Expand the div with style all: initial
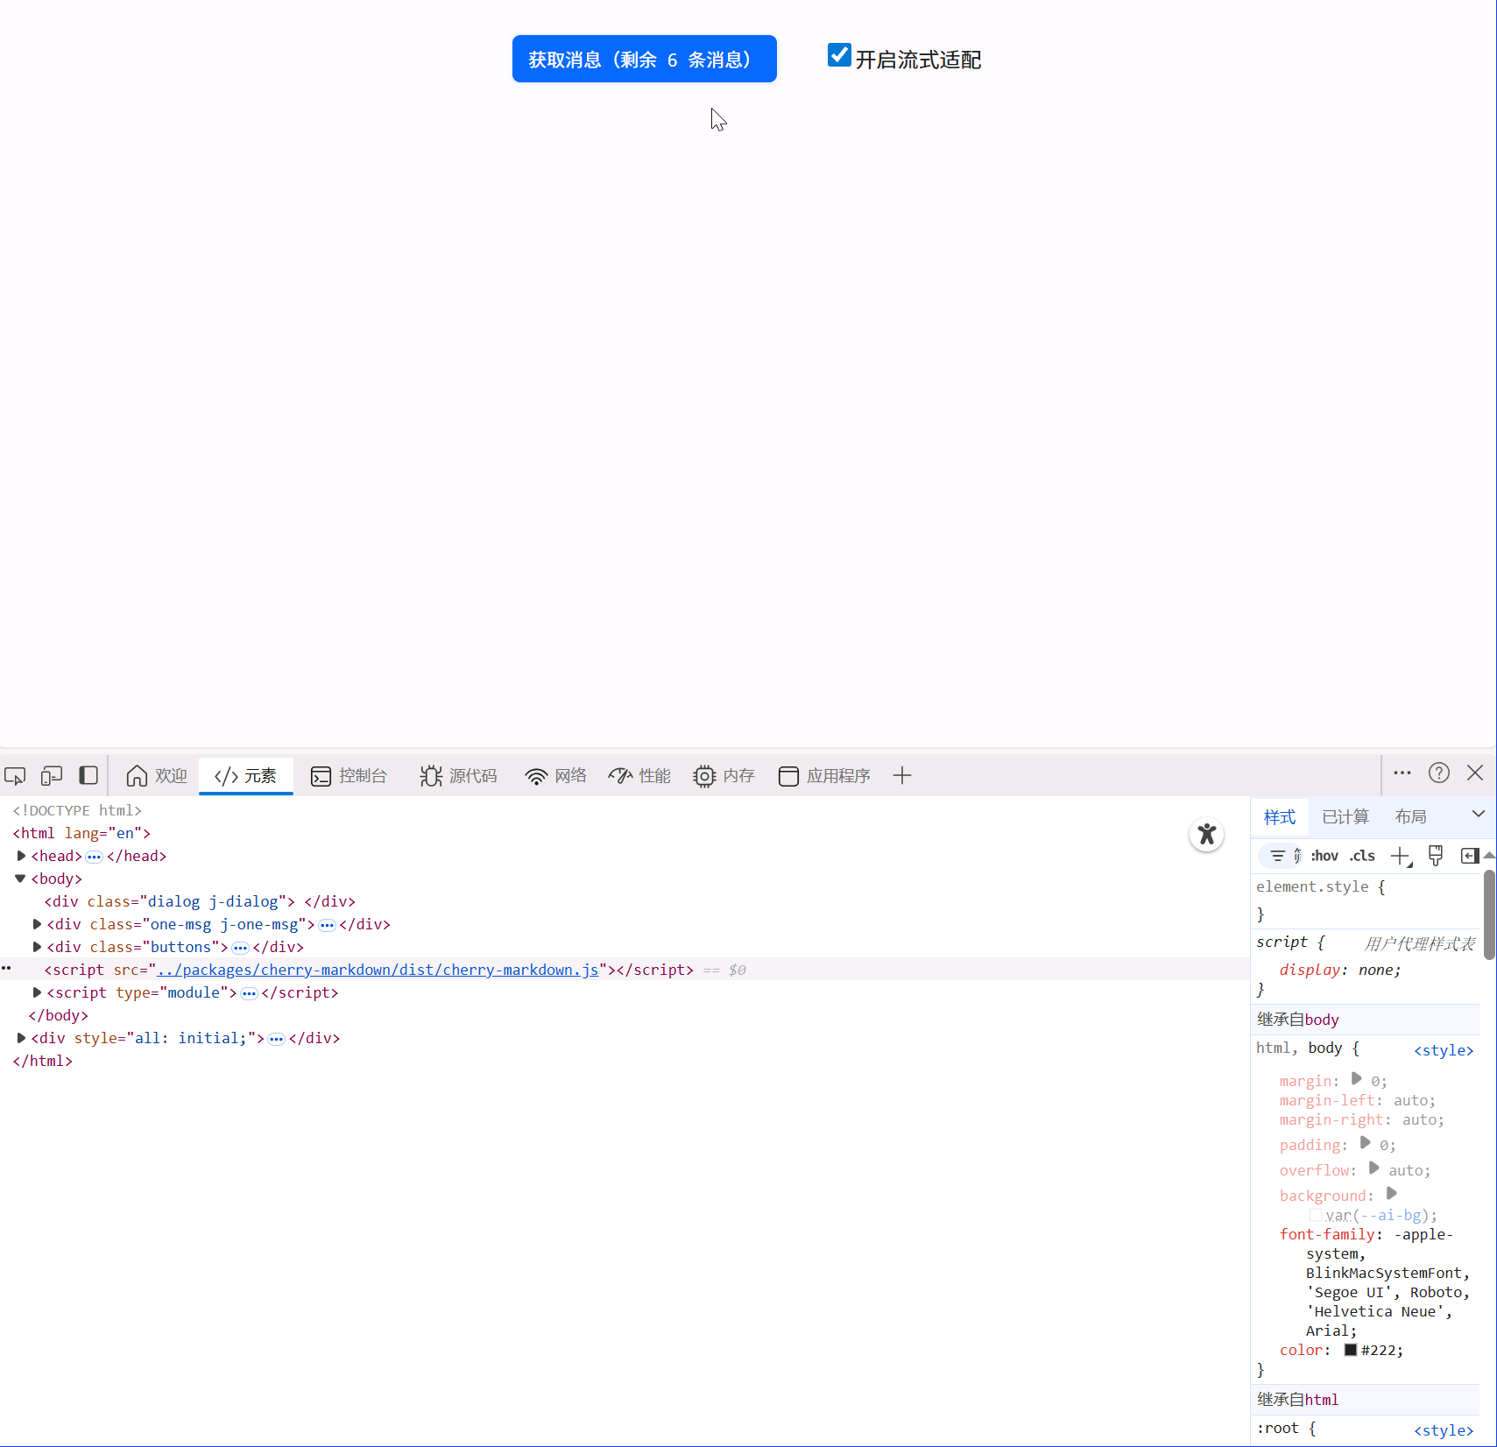Screen dimensions: 1497x1447 [x=21, y=1038]
